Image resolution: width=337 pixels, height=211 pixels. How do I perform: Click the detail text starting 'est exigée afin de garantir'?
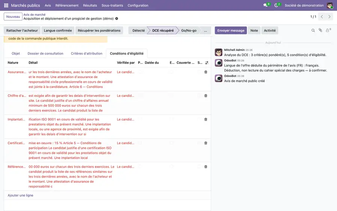tap(70, 103)
